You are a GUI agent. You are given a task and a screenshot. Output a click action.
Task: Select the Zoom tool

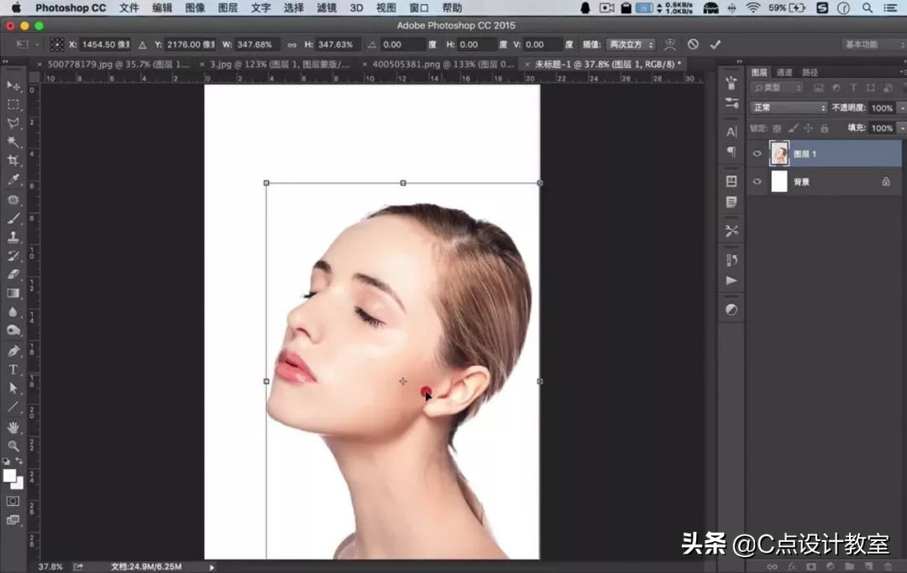click(13, 446)
